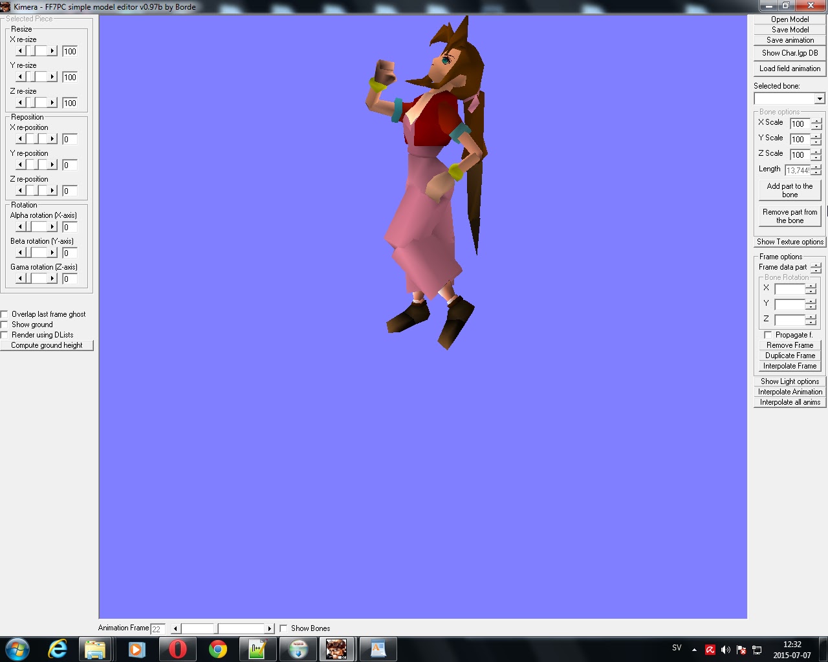Viewport: 828px width, 662px height.
Task: Click the Animation Frame number field
Action: [158, 628]
